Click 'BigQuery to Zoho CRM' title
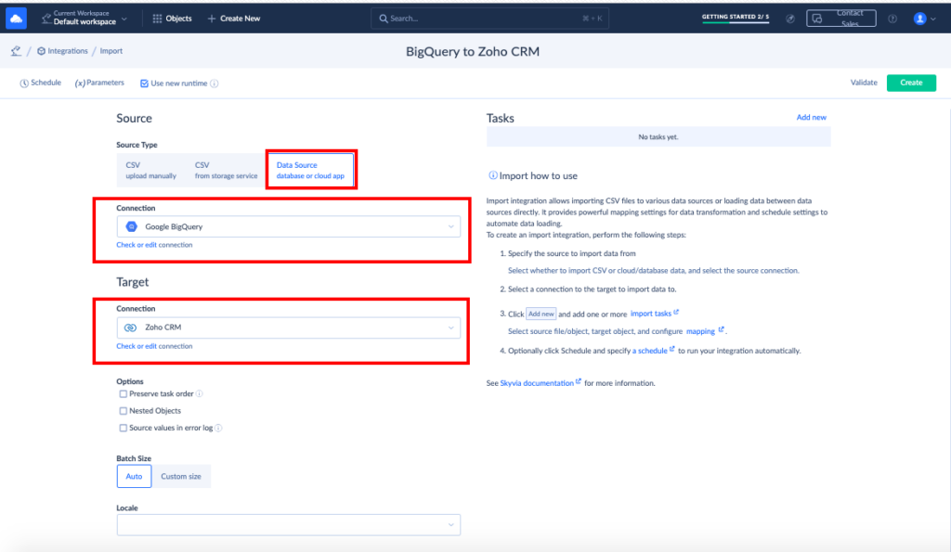Screen dimensions: 951x552 pyautogui.click(x=473, y=52)
